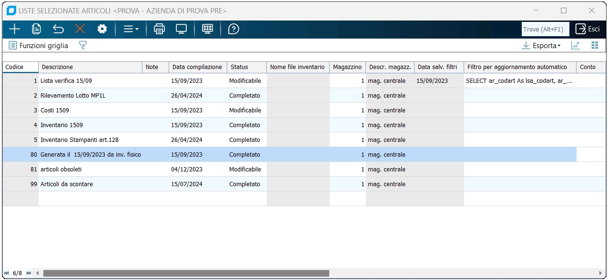
Task: Click the printer icon
Action: (159, 29)
